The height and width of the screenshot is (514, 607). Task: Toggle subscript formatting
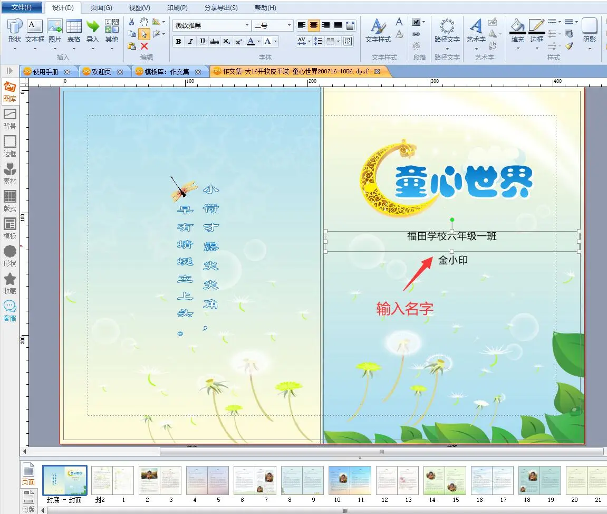tap(226, 42)
